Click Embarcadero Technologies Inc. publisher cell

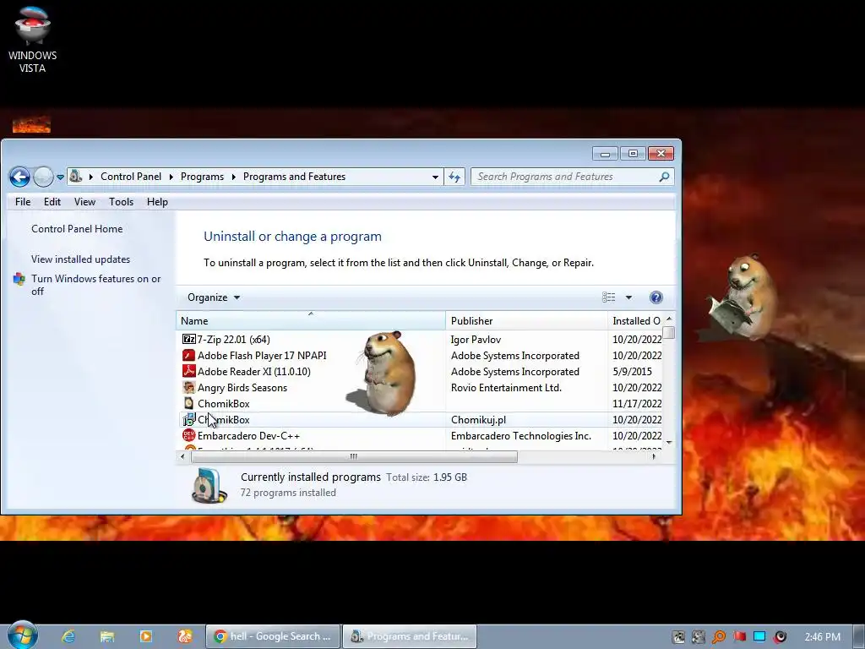click(x=520, y=435)
